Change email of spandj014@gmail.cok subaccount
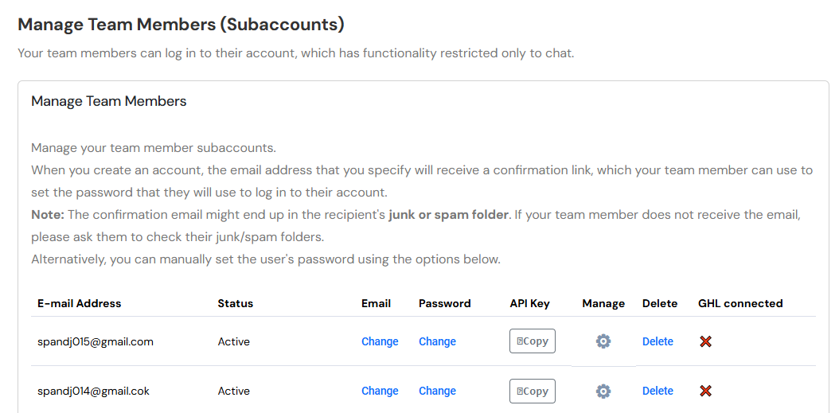The width and height of the screenshot is (839, 413). pyautogui.click(x=380, y=391)
